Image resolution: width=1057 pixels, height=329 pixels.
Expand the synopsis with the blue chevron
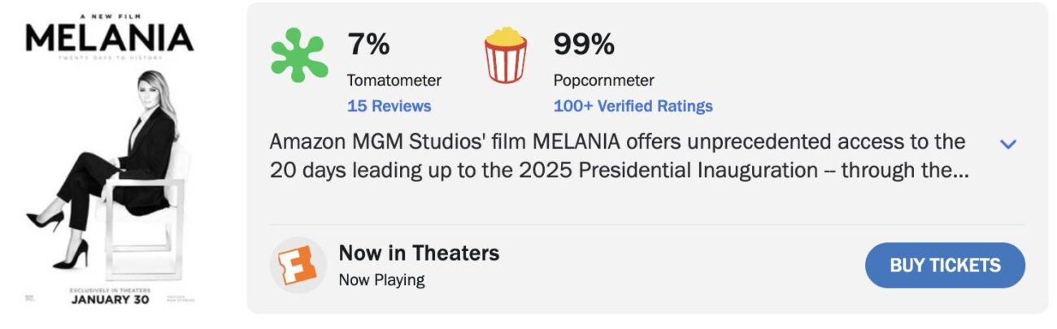click(1007, 145)
